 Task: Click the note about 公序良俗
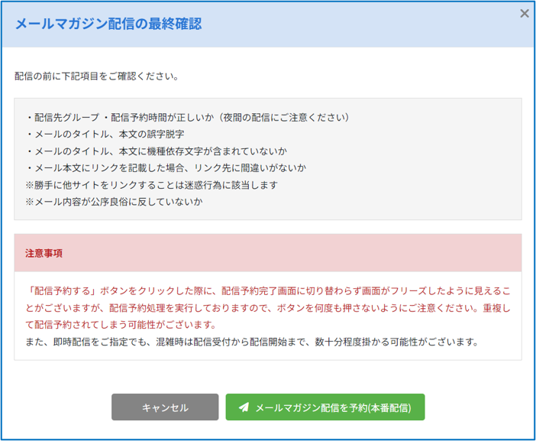pos(114,202)
